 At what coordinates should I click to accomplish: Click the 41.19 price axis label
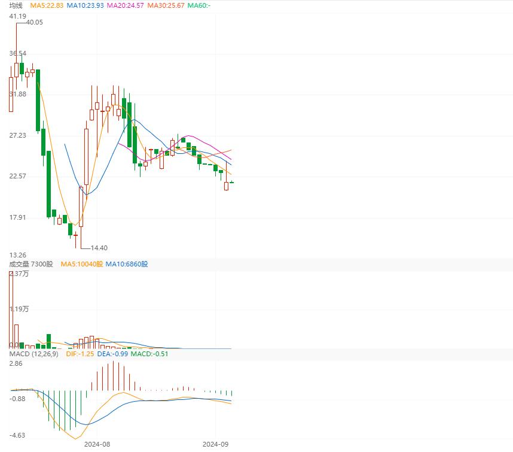pos(18,16)
